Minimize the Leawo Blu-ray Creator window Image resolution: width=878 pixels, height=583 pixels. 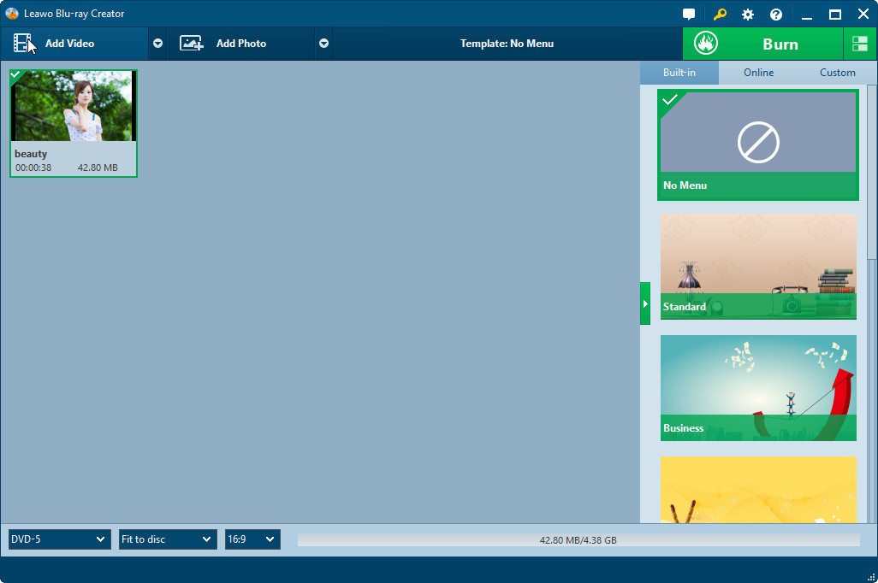(x=806, y=15)
